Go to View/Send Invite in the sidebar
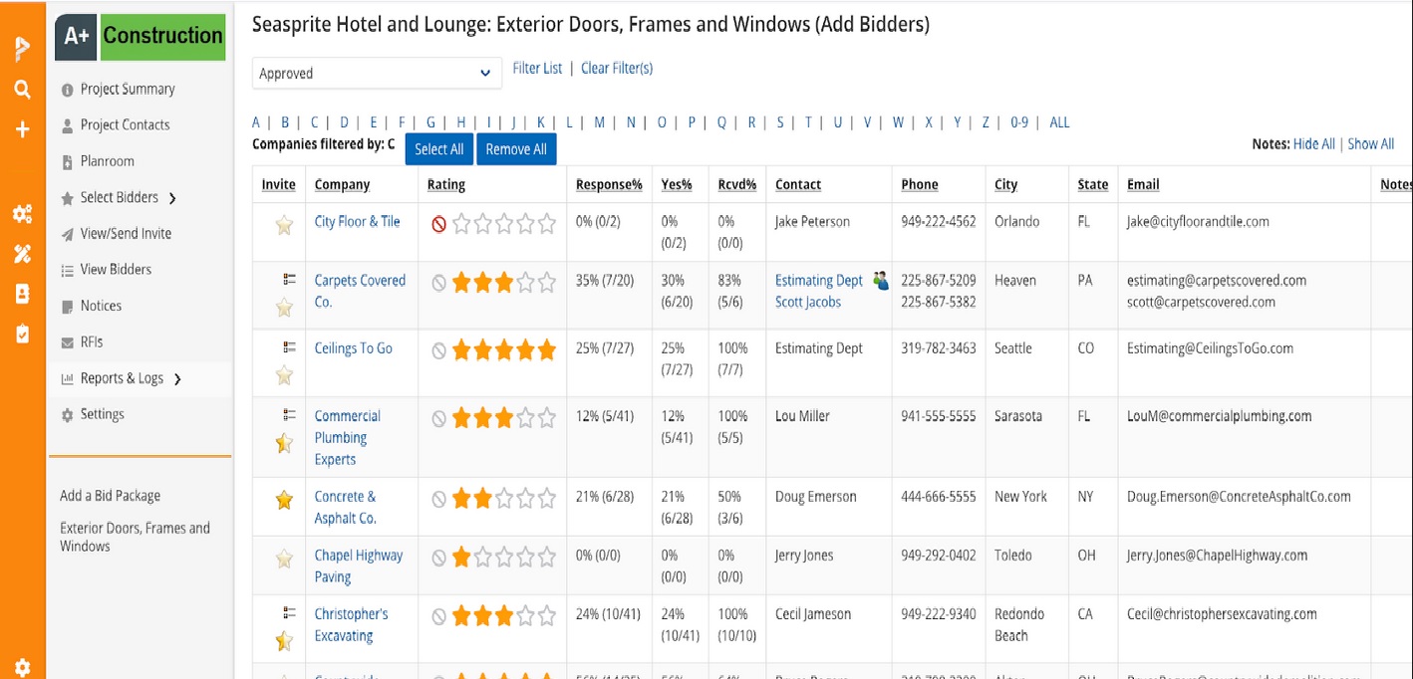 point(126,234)
